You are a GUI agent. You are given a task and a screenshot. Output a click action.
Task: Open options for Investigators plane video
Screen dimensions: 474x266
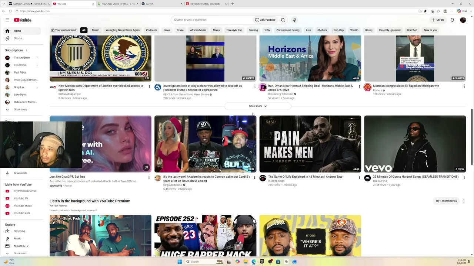click(x=255, y=86)
